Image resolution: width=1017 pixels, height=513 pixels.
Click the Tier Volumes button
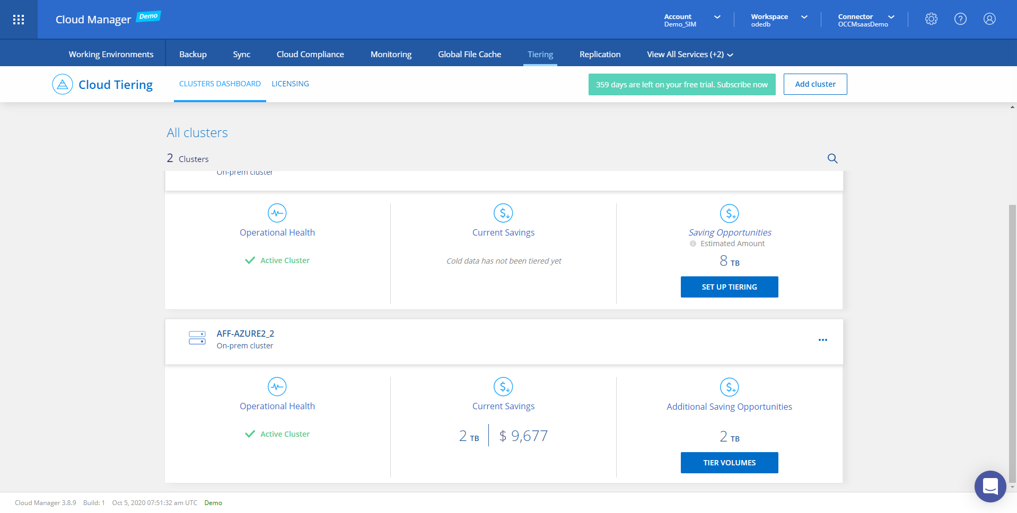tap(729, 463)
